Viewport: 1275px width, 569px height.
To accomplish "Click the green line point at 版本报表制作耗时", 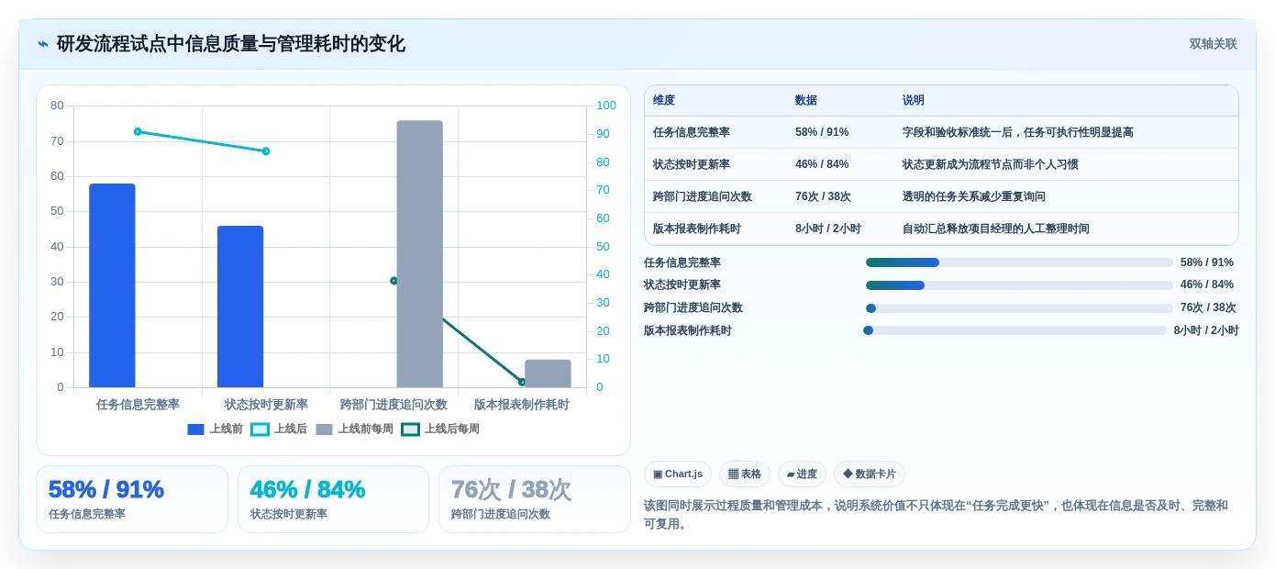I will pos(522,382).
